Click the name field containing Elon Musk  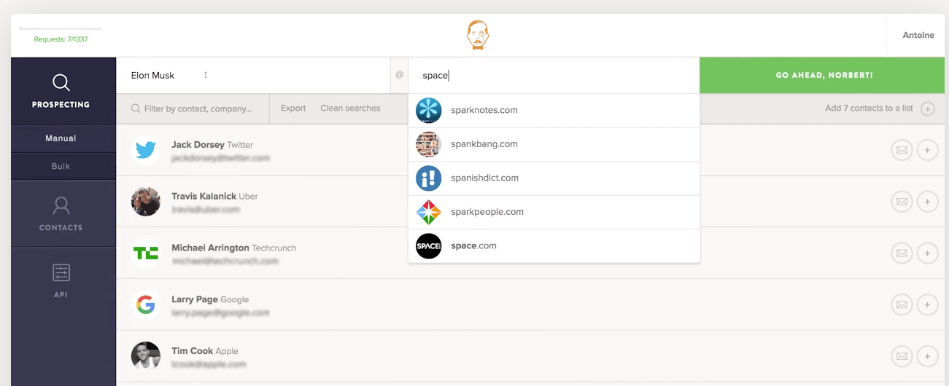point(253,75)
